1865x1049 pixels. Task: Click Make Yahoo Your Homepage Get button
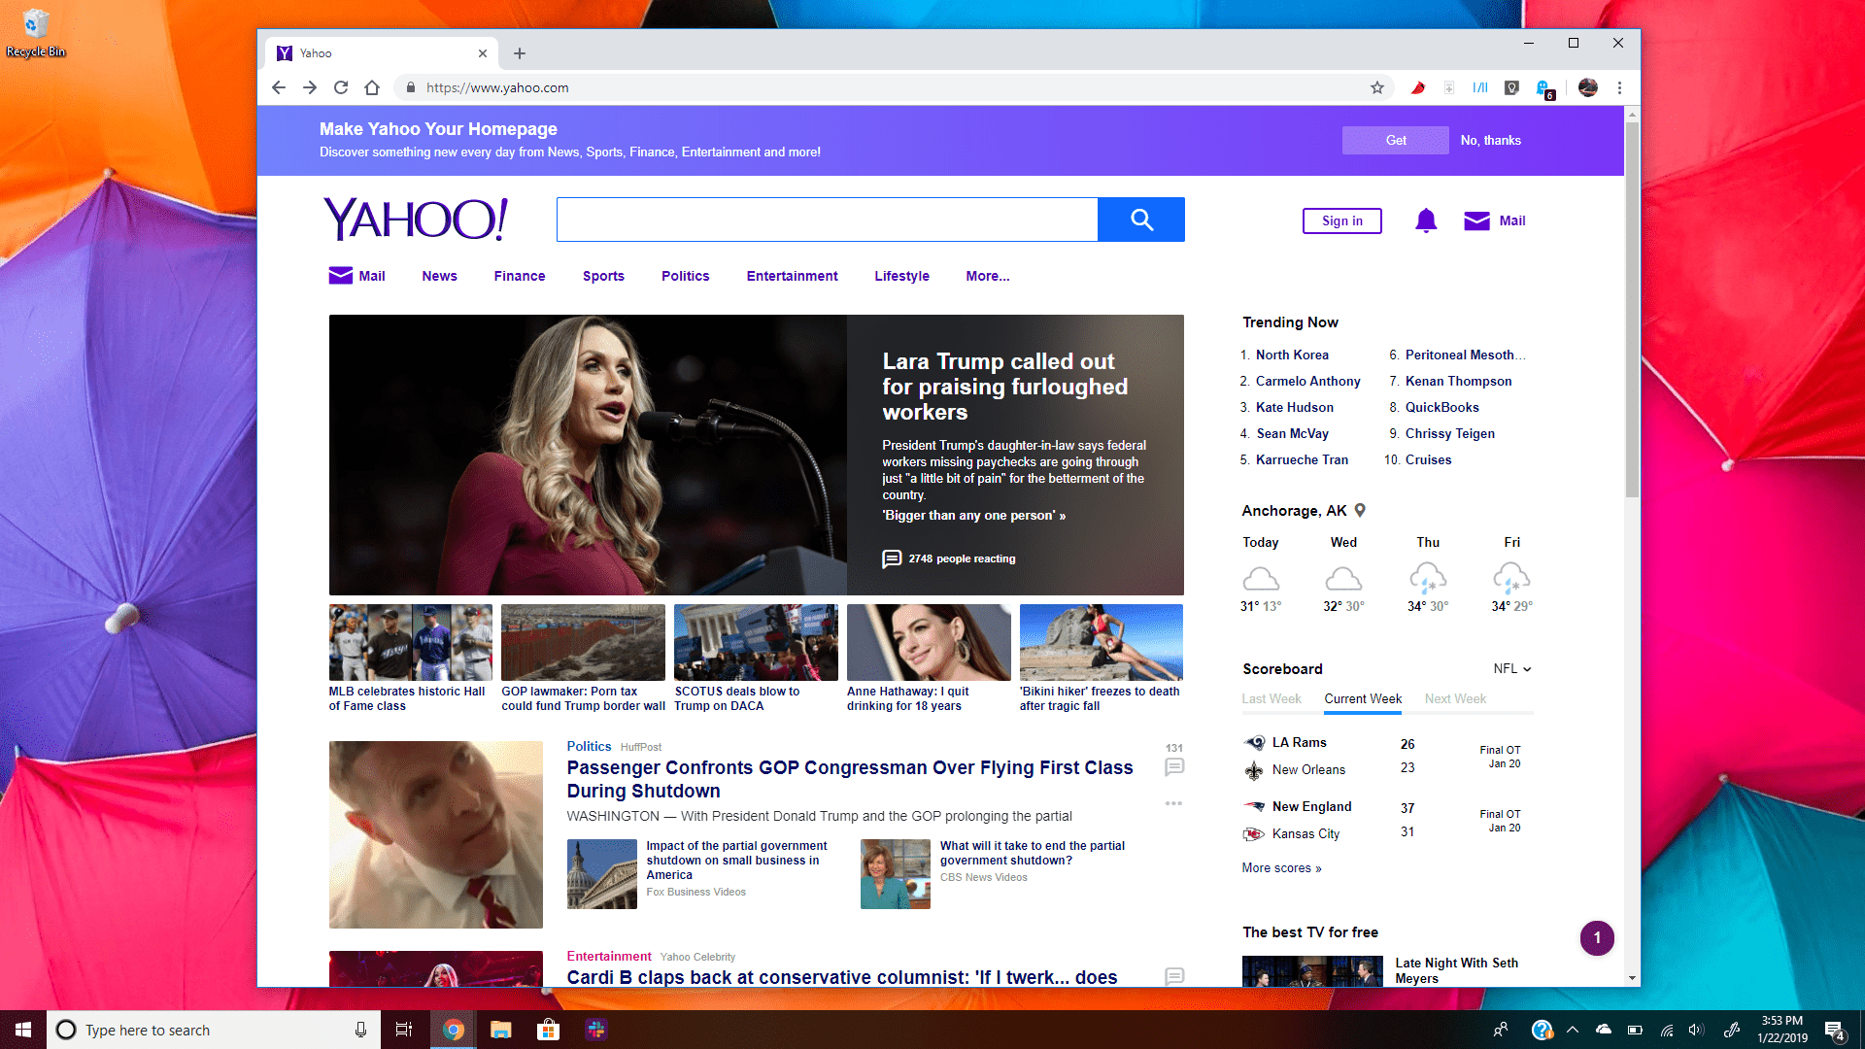coord(1395,140)
